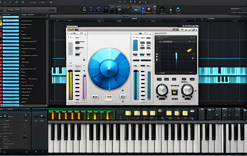This screenshot has width=247, height=156.
Task: Click the right button beneath the blue dial
Action: click(x=123, y=97)
